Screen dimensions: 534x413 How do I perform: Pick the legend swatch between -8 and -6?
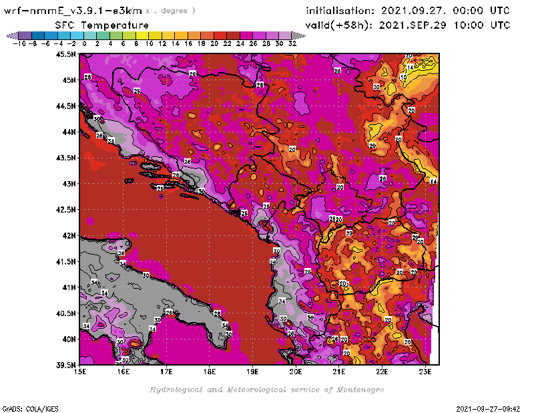coord(38,36)
